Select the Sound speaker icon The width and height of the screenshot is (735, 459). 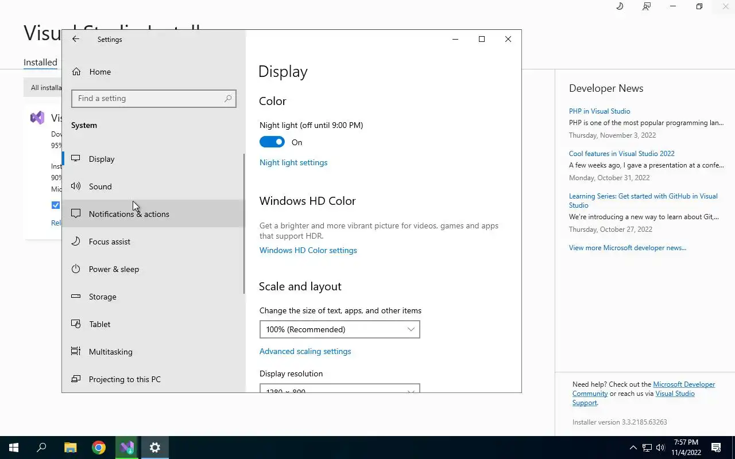(x=76, y=186)
